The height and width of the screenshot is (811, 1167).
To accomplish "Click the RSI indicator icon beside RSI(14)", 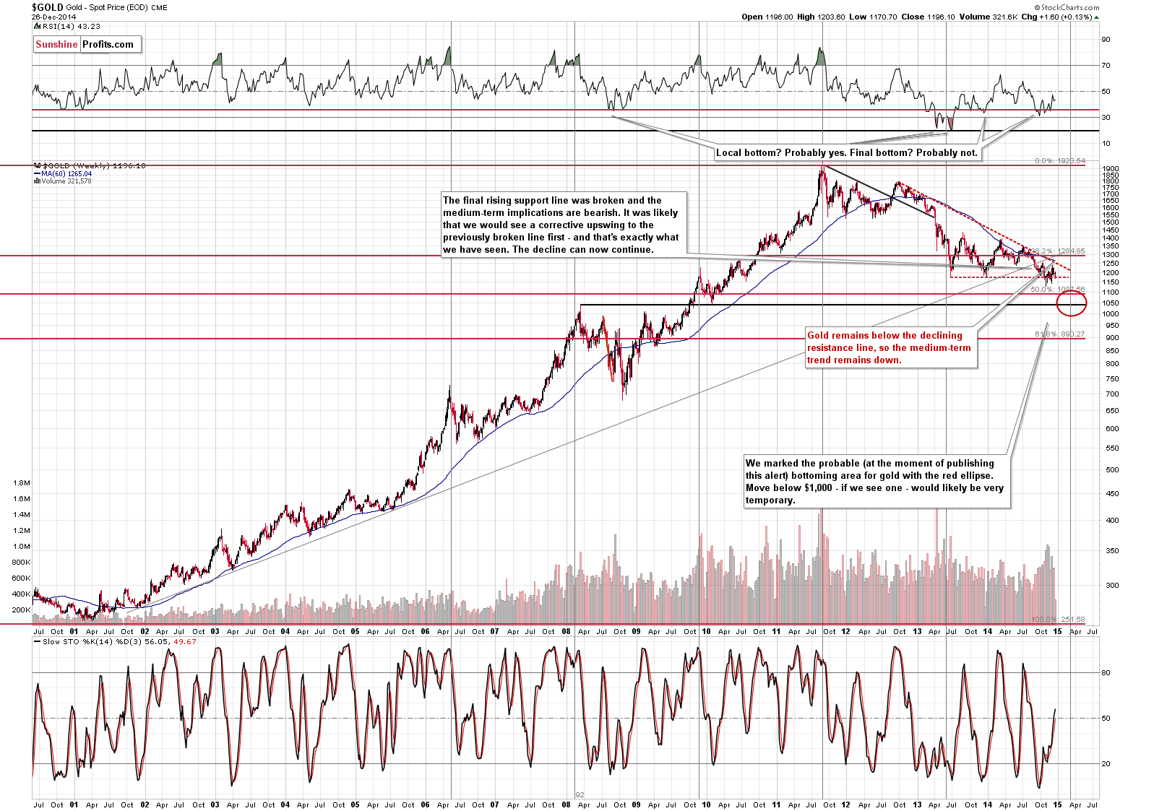I will [x=37, y=26].
